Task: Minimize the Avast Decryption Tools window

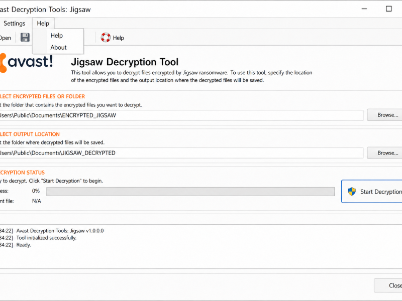Action: (x=364, y=9)
